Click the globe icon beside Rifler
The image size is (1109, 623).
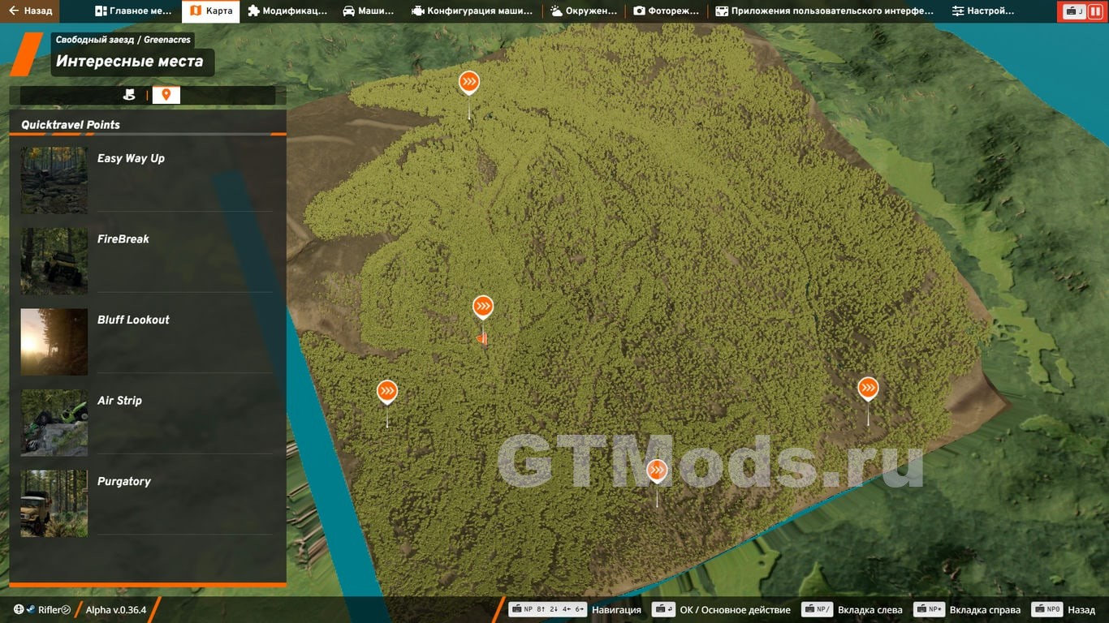[x=19, y=610]
